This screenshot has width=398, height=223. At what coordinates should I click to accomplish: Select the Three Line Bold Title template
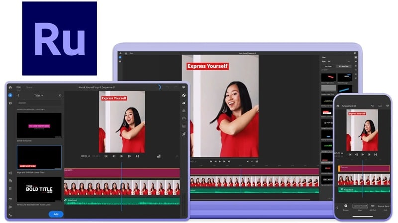coord(39,189)
